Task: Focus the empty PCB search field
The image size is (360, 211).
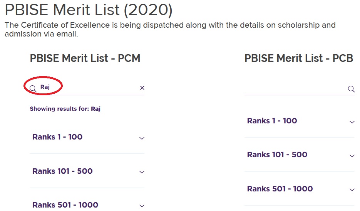Action: pos(295,89)
